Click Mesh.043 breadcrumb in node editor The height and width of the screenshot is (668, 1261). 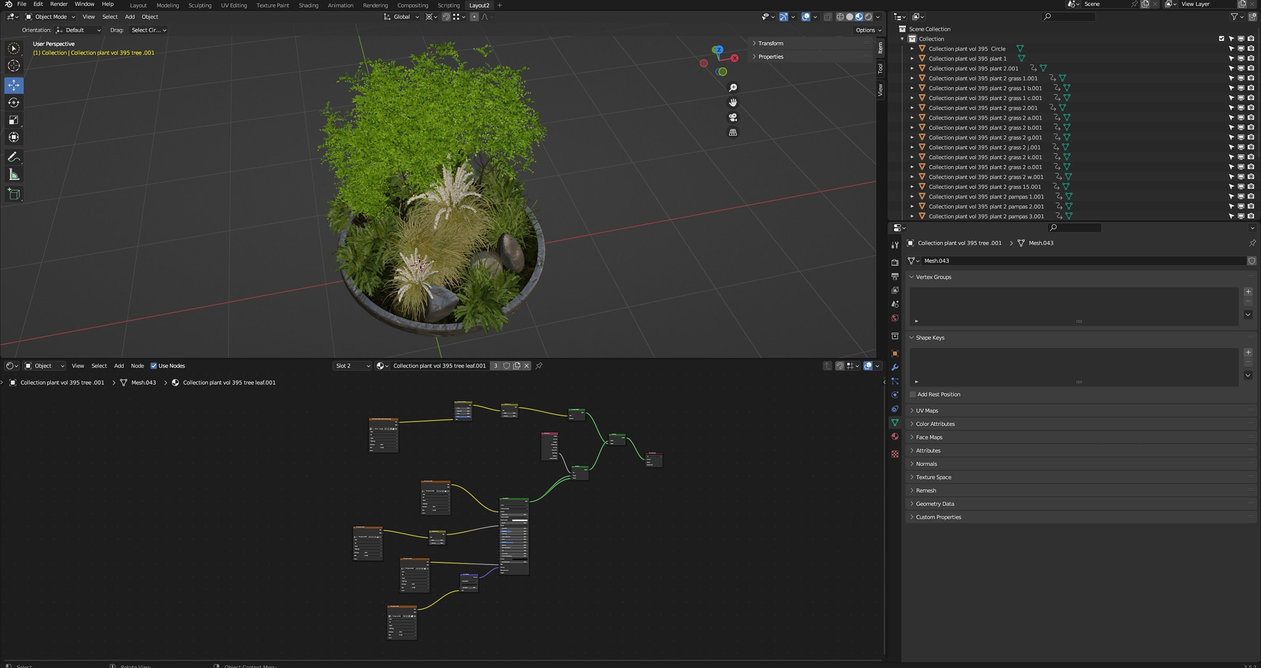point(144,382)
